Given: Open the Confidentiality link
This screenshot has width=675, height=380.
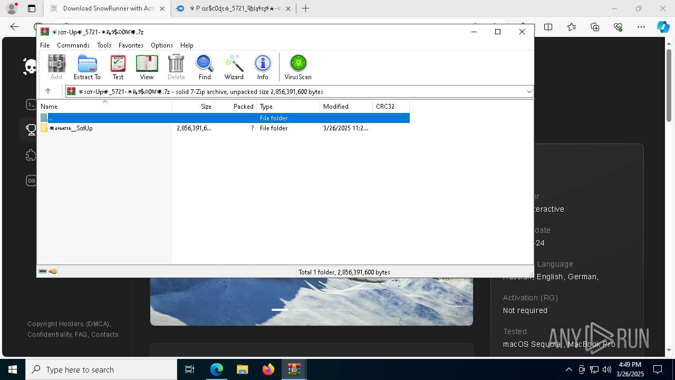Looking at the screenshot, I should click(50, 335).
